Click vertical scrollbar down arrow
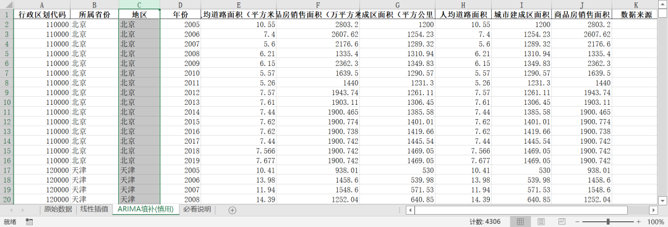 tap(662, 200)
